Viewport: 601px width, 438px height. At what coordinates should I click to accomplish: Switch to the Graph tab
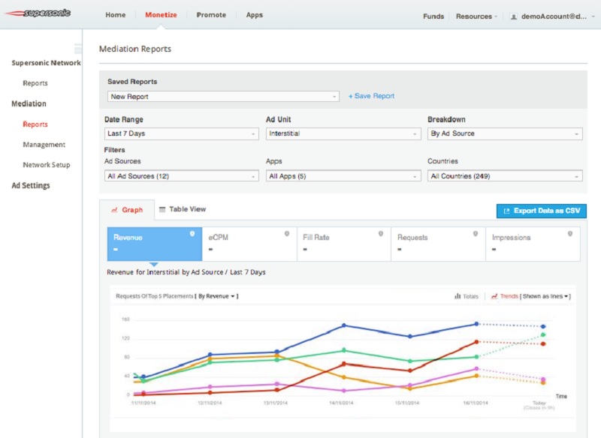(x=127, y=210)
